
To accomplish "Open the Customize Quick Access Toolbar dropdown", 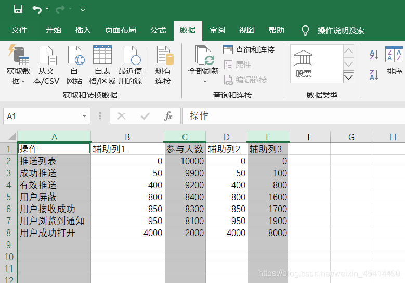I will 83,10.
